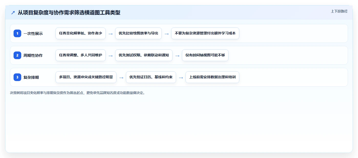Image resolution: width=358 pixels, height=158 pixels.
Task: Click the 多项目、资源冲突或关键路径明显 box
Action: (x=86, y=77)
